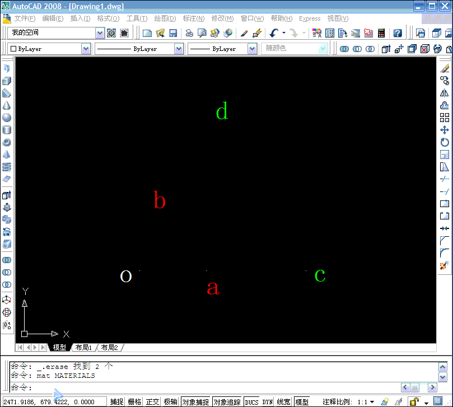Open the 绘图(D) menu

tap(164, 18)
